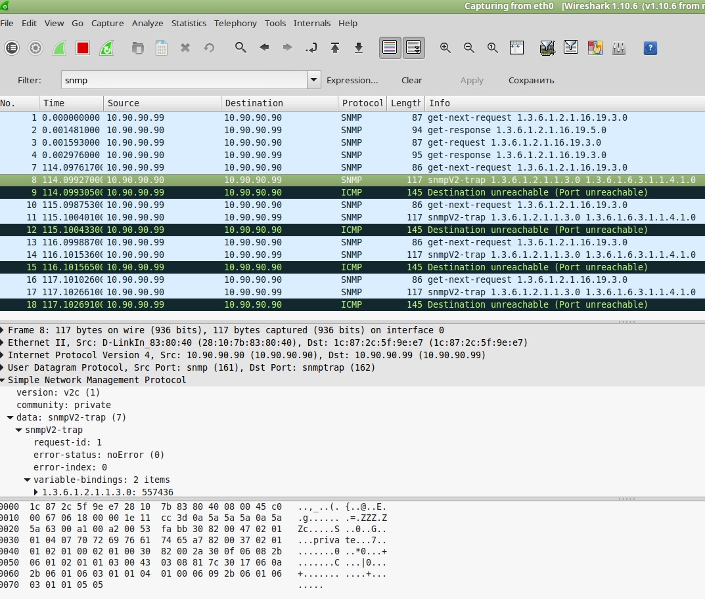The width and height of the screenshot is (705, 599).
Task: Jump to the first packet
Action: pyautogui.click(x=335, y=48)
